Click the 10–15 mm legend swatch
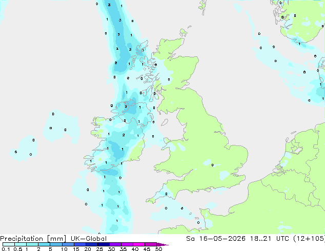 [68, 244]
